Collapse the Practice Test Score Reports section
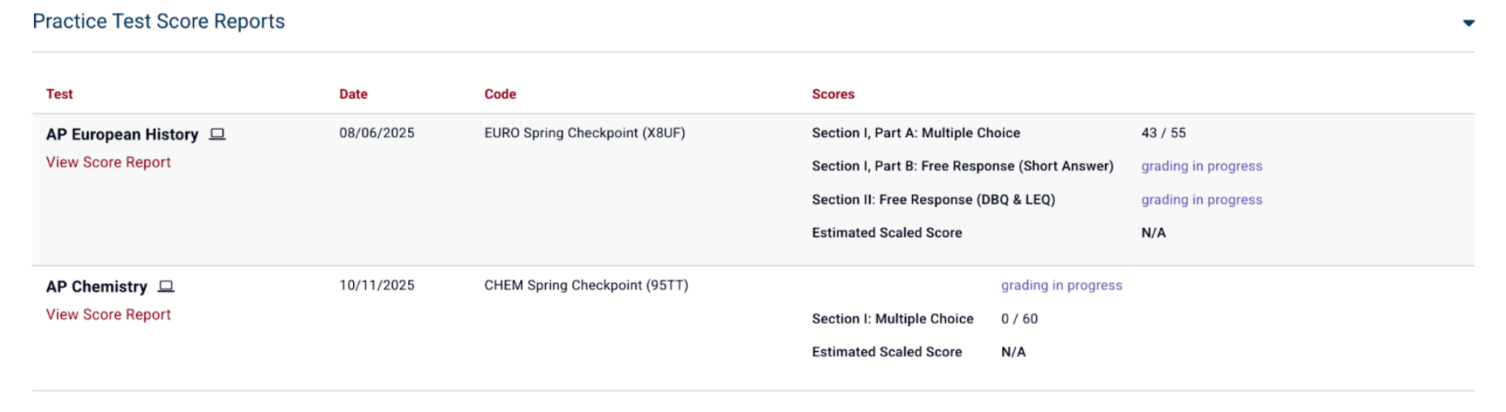This screenshot has width=1506, height=412. tap(1468, 23)
